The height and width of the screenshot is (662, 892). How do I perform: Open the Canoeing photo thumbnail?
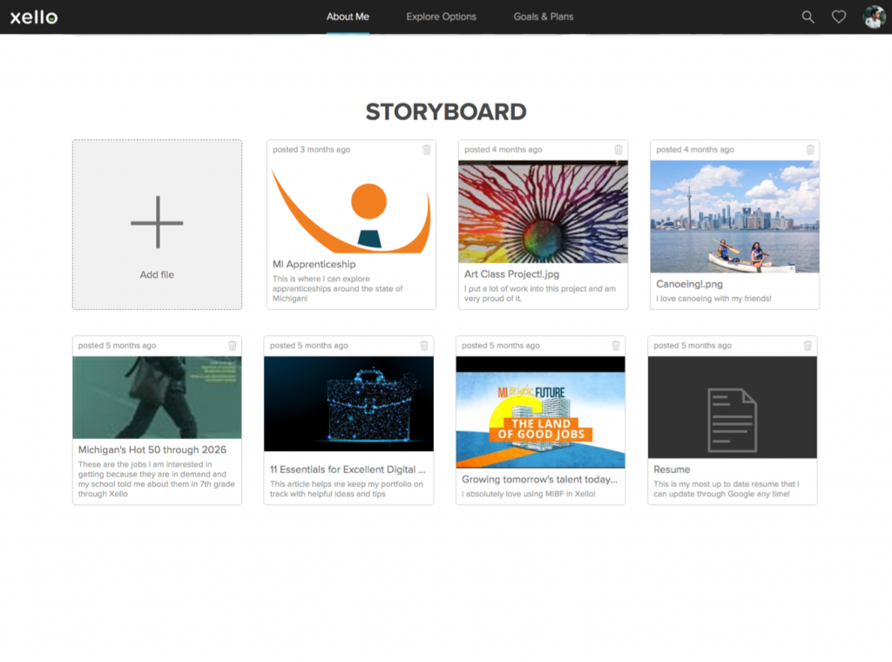point(734,216)
